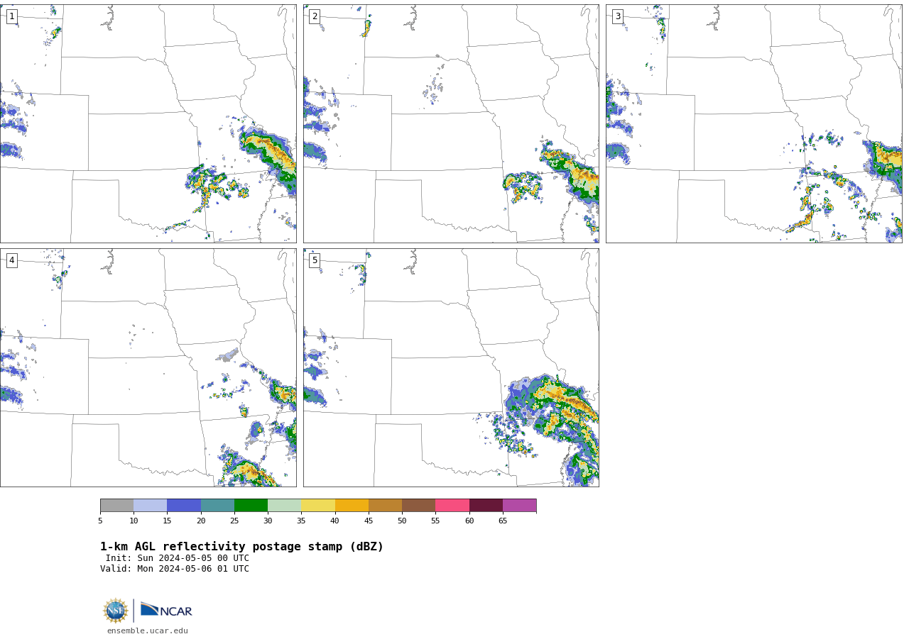
Task: Click the ensemble.ucar.edu text
Action: pyautogui.click(x=148, y=630)
